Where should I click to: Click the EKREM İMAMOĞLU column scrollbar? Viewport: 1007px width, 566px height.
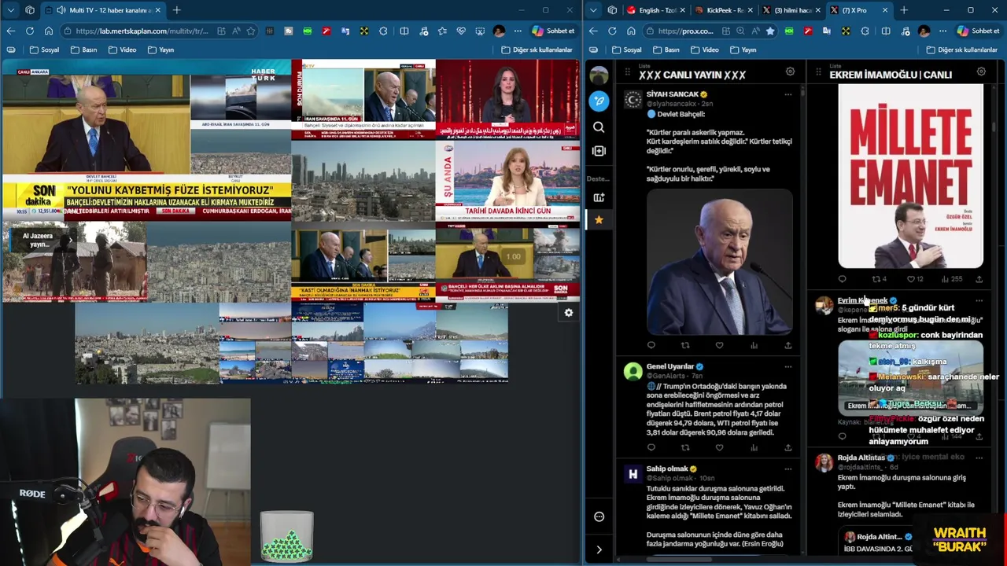[993, 125]
